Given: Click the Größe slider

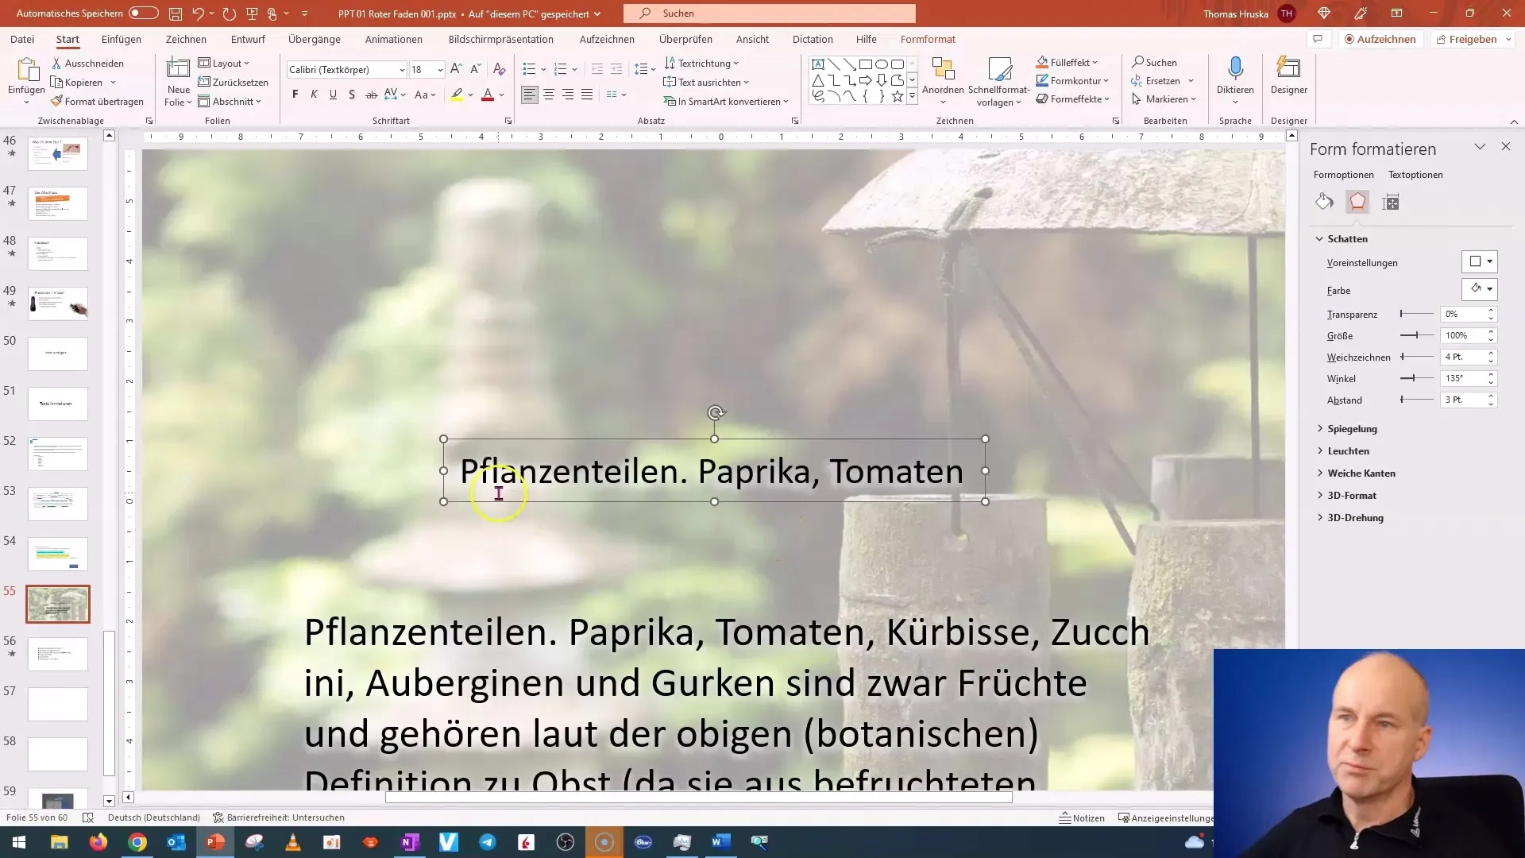Looking at the screenshot, I should coord(1416,335).
